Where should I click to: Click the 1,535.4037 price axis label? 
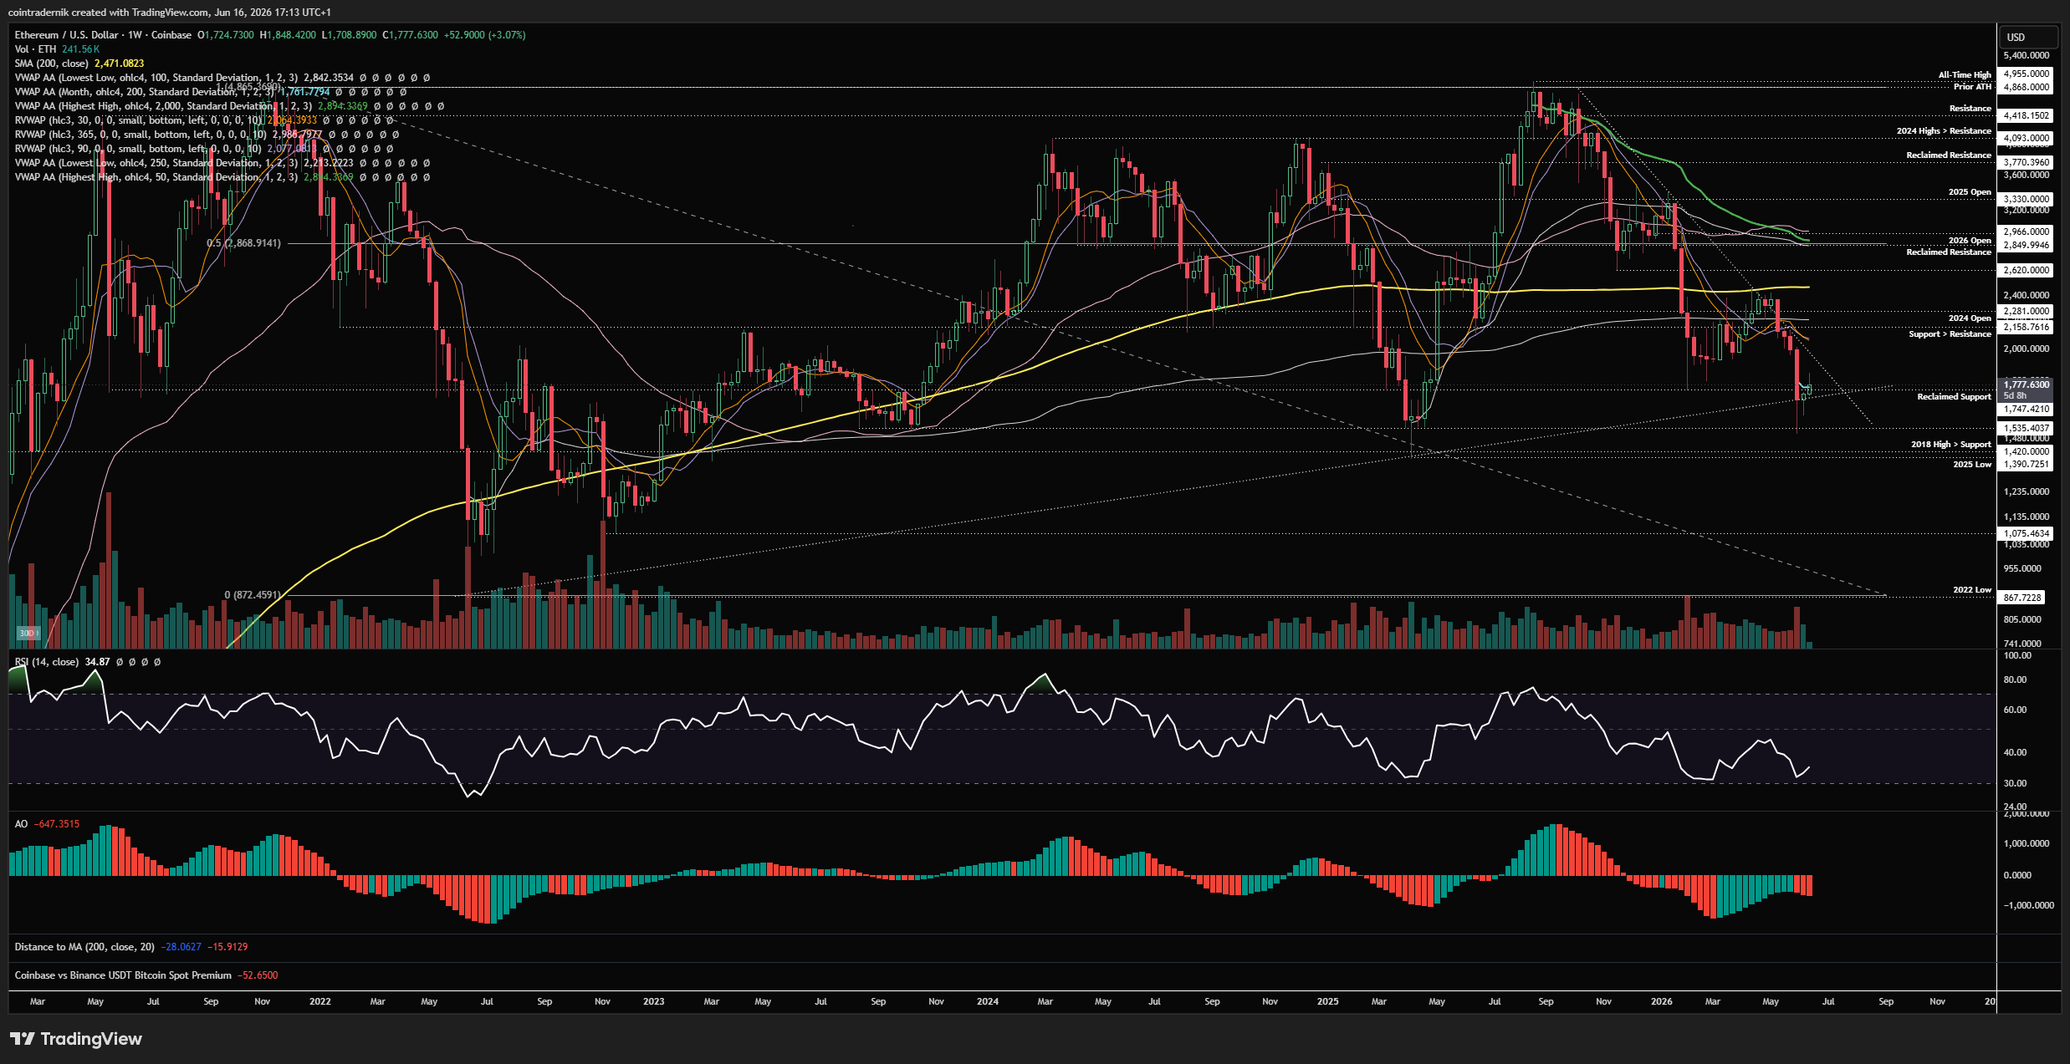click(x=2027, y=429)
